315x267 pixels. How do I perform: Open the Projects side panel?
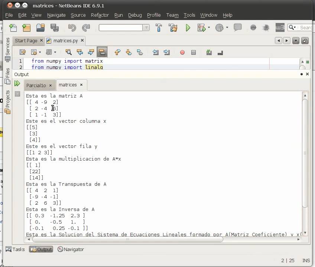[x=7, y=102]
